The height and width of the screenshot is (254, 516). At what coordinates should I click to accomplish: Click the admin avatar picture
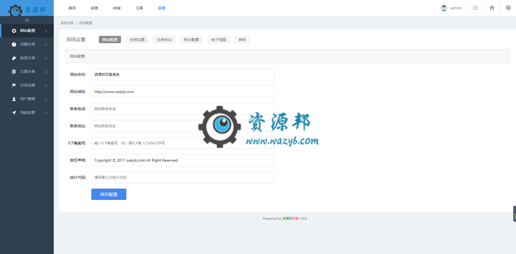(444, 8)
